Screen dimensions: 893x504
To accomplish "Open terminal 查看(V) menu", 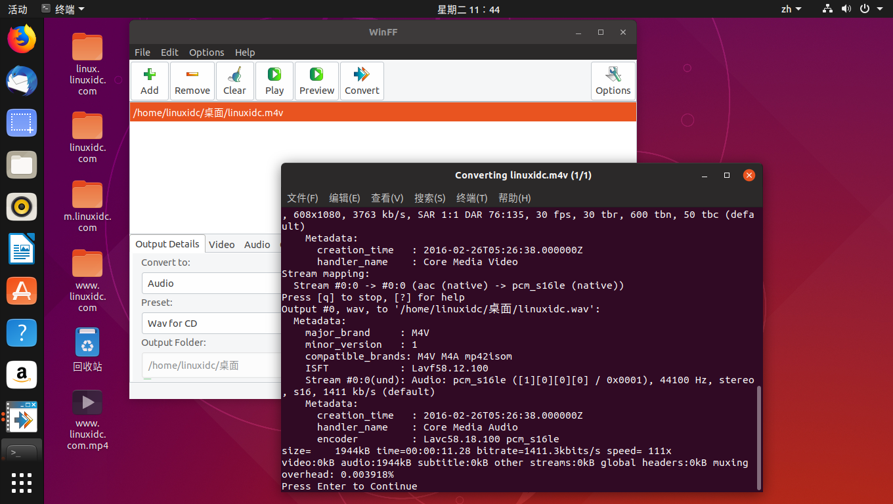I will tap(387, 198).
